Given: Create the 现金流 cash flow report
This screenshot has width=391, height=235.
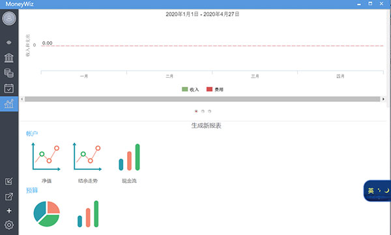Looking at the screenshot, I should [129, 163].
